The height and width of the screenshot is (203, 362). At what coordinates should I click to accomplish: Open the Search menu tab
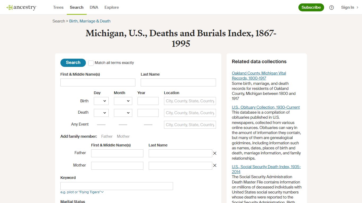[77, 7]
